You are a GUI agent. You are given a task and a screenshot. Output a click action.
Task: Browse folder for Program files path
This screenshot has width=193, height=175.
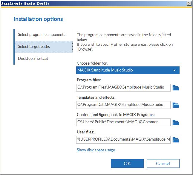pyautogui.click(x=176, y=88)
